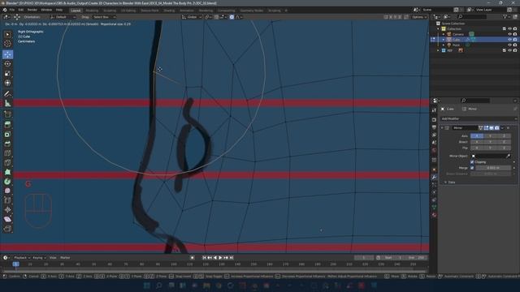
Task: Open the File menu
Action: (x=12, y=10)
